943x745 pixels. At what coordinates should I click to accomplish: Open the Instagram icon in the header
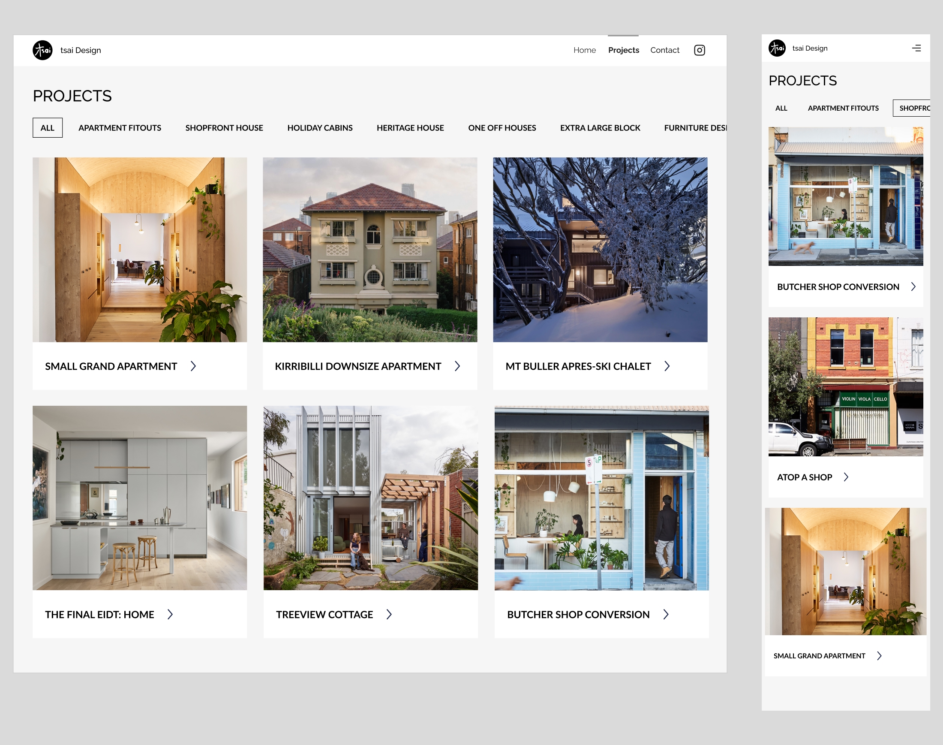click(x=699, y=50)
